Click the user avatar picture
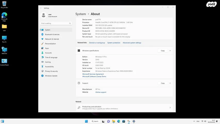This screenshot has height=124, width=220. click(x=44, y=15)
